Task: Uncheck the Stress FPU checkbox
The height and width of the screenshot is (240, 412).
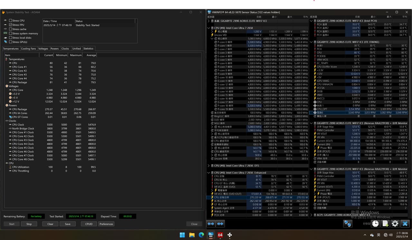Action: [11, 25]
